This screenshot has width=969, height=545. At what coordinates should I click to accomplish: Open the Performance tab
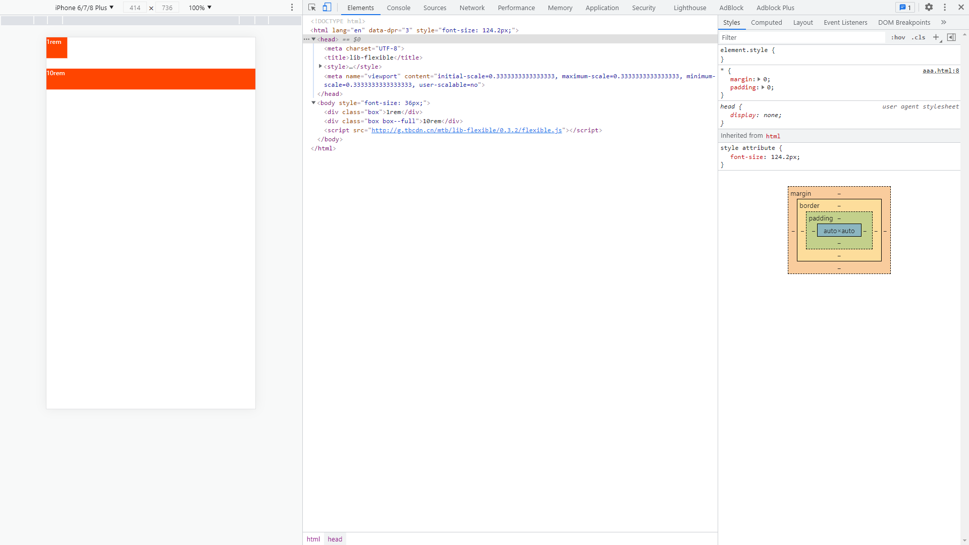click(x=516, y=8)
